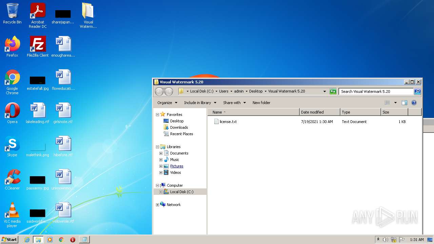This screenshot has height=244, width=434.
Task: Click the Opera icon on the taskbar
Action: pos(73,240)
